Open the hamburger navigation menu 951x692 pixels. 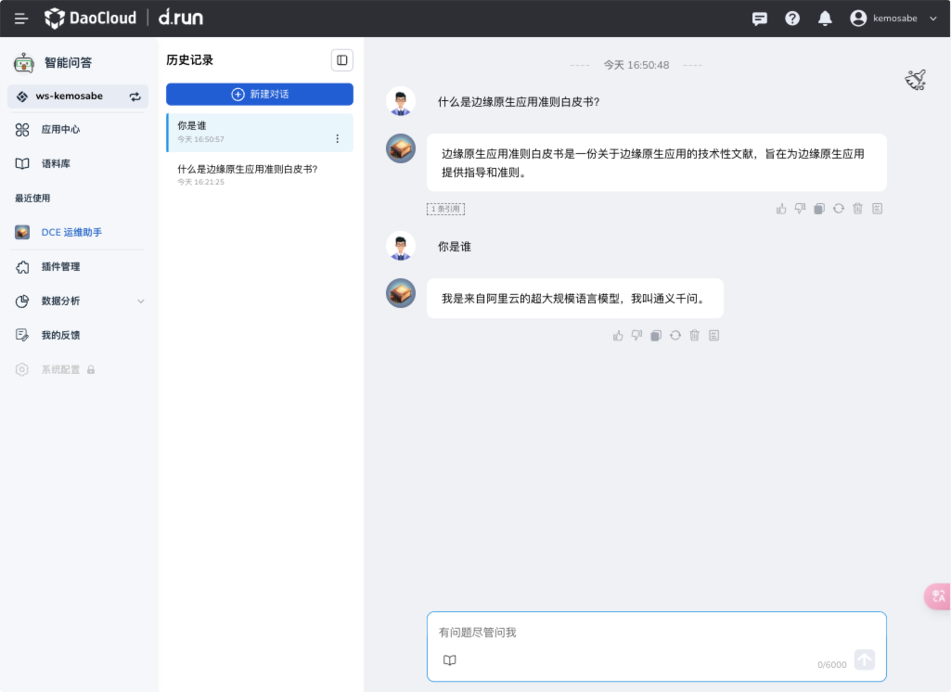coord(21,19)
